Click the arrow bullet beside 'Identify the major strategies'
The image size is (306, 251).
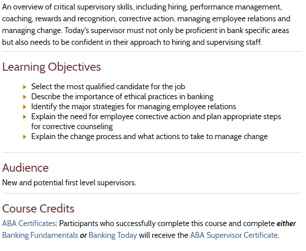coord(24,106)
